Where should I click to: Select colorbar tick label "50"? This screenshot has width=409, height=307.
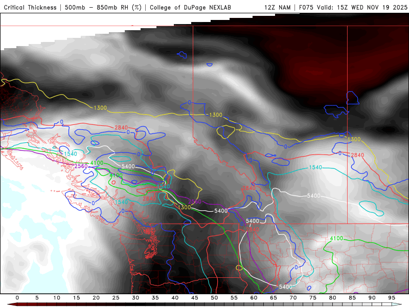click(214, 298)
